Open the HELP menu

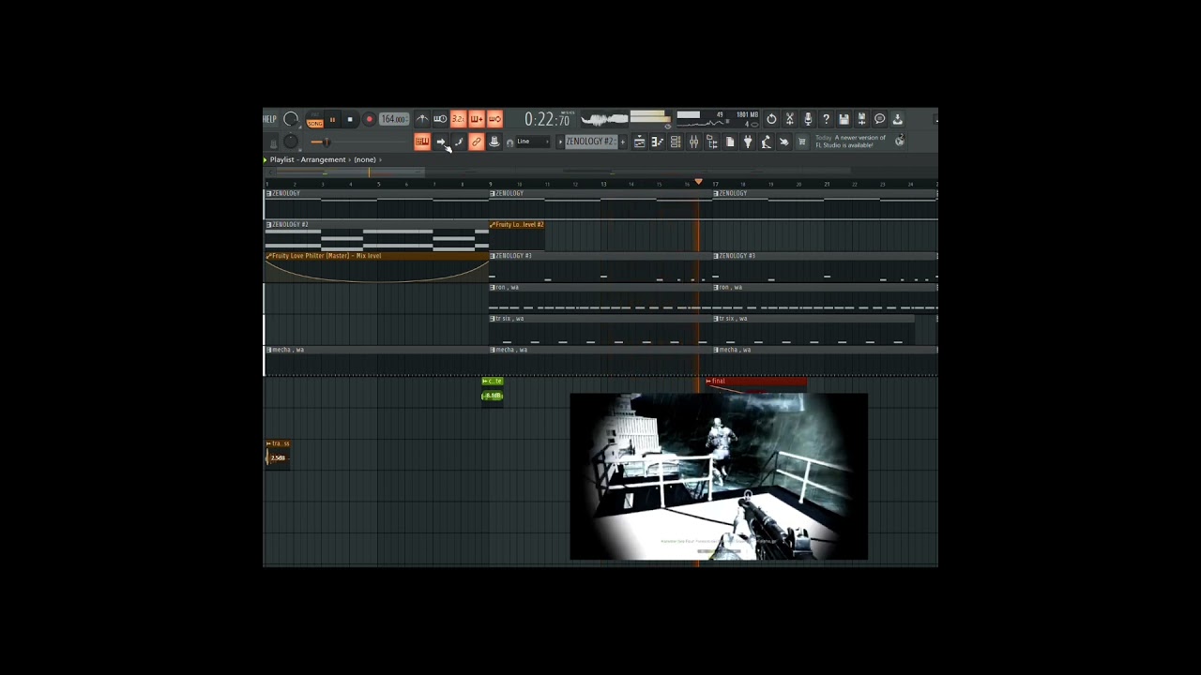270,119
